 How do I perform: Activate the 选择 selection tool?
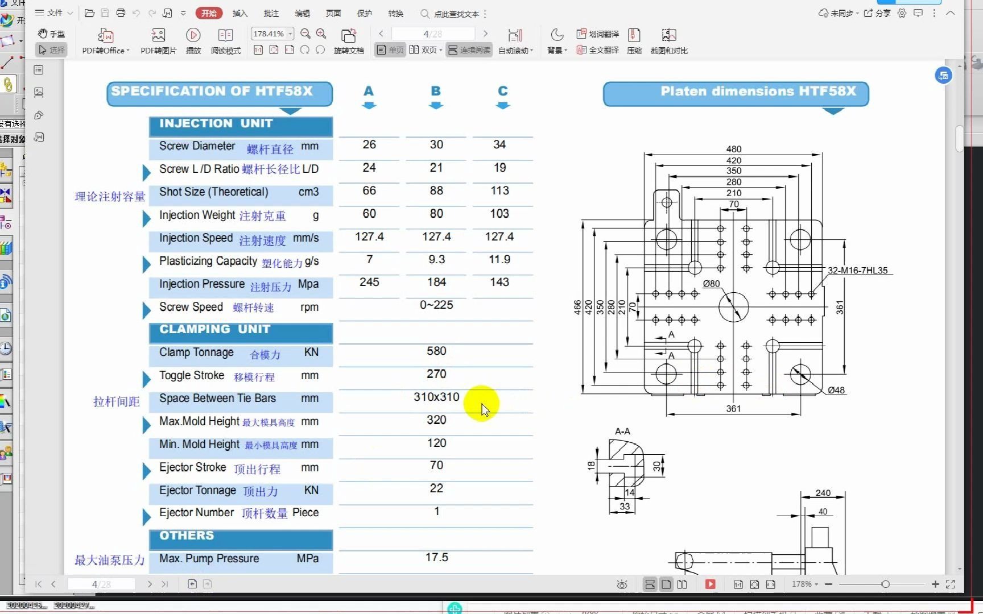click(x=51, y=49)
